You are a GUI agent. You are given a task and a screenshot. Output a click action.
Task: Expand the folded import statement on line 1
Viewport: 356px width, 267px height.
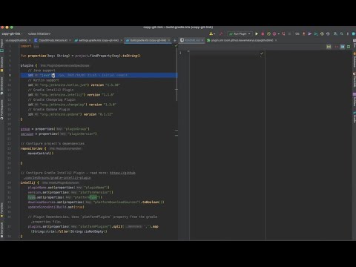pos(36,46)
